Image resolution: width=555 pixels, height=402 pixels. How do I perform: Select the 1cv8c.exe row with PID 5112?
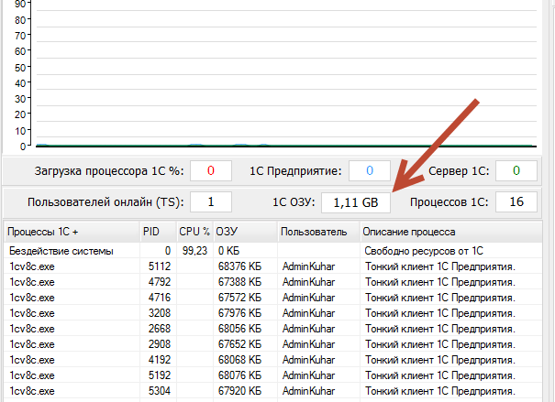(x=33, y=266)
